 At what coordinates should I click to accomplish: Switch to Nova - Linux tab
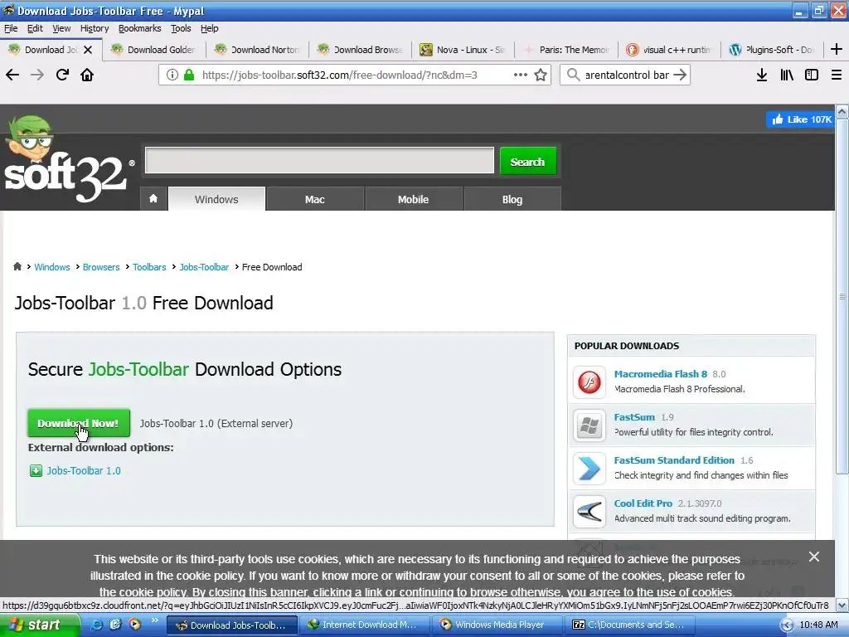(463, 50)
